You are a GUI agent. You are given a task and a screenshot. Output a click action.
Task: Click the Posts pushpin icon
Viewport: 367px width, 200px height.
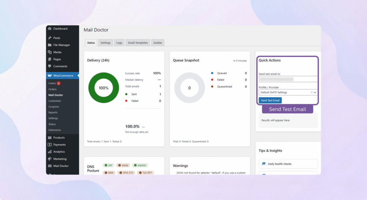tap(50, 38)
